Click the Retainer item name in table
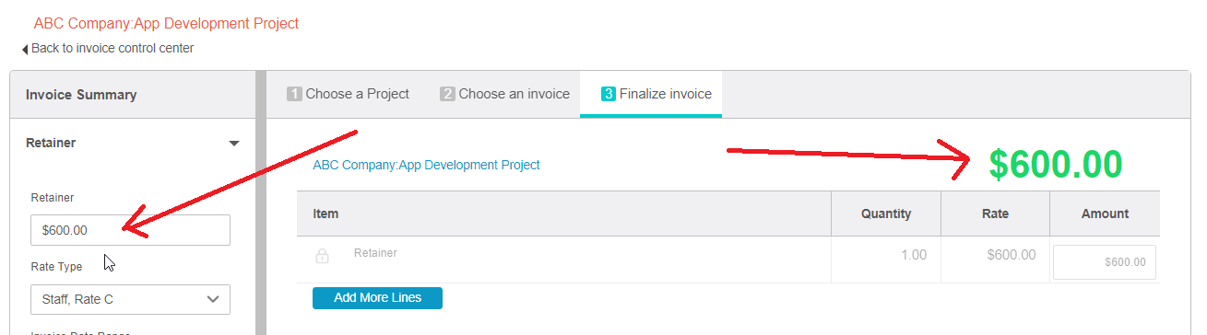 [375, 252]
